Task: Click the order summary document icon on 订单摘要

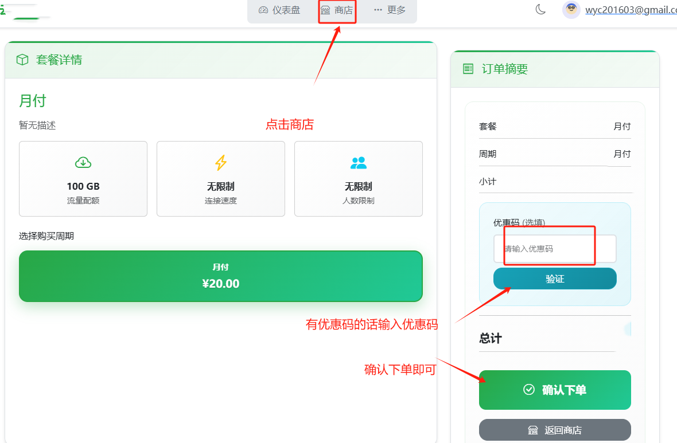Action: point(468,69)
